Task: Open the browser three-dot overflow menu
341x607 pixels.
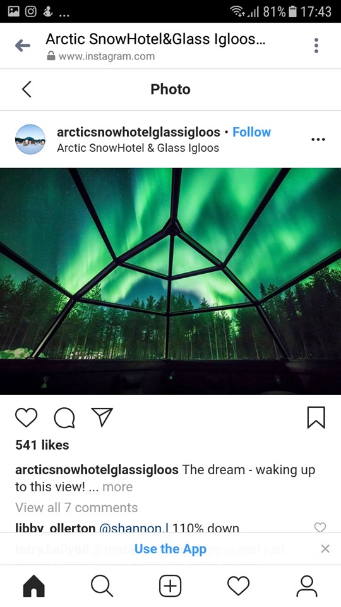Action: (x=316, y=46)
